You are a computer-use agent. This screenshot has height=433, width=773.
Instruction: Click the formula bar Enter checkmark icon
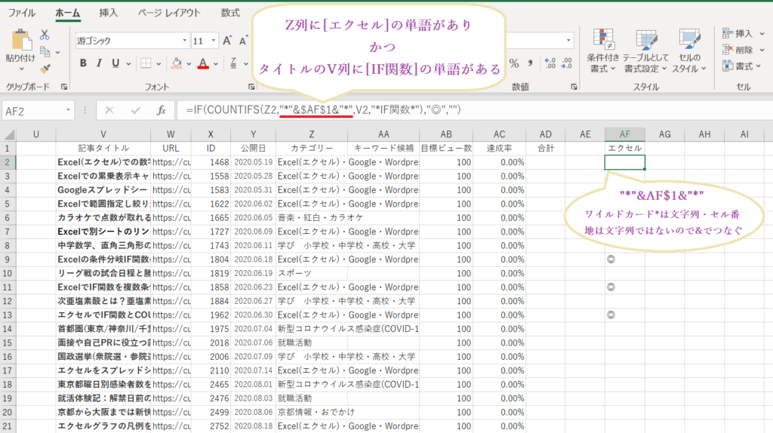click(135, 110)
